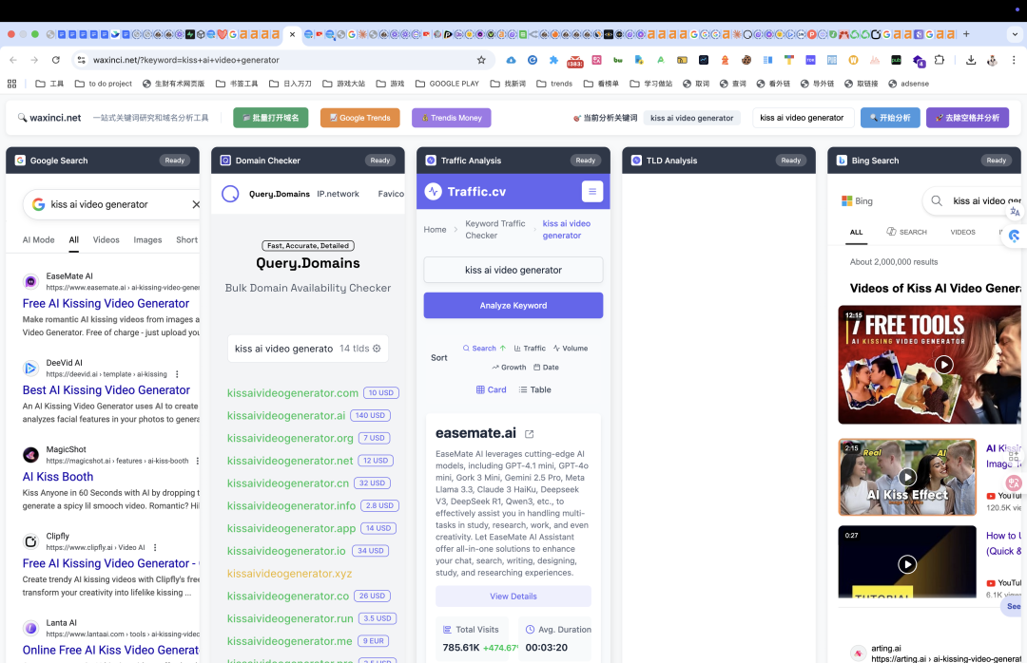Click the browser address bar

pos(281,60)
